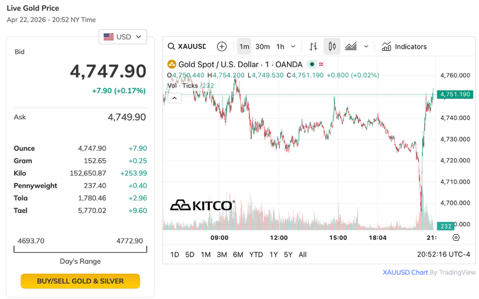
Task: Open Indicators panel
Action: [404, 46]
